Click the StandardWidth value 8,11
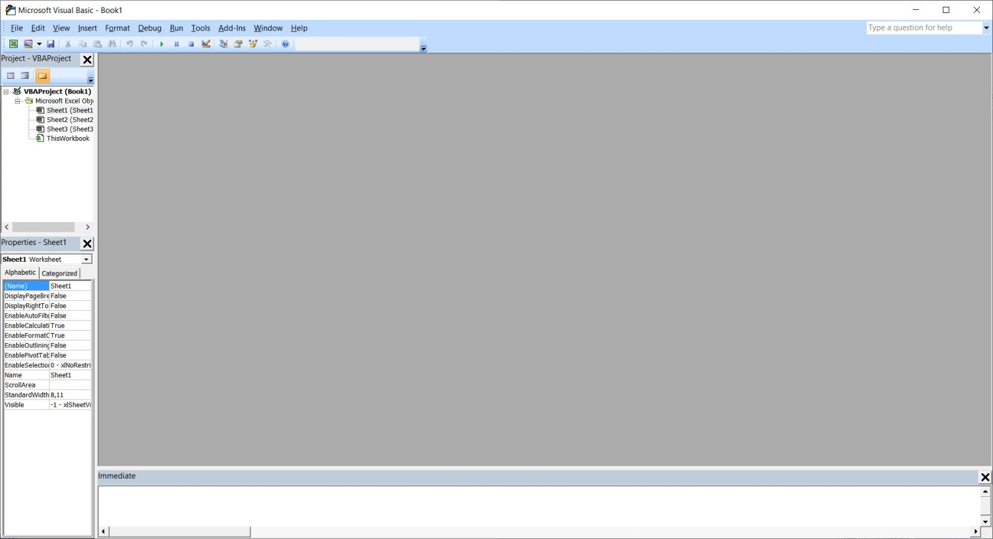This screenshot has height=539, width=993. click(x=70, y=395)
